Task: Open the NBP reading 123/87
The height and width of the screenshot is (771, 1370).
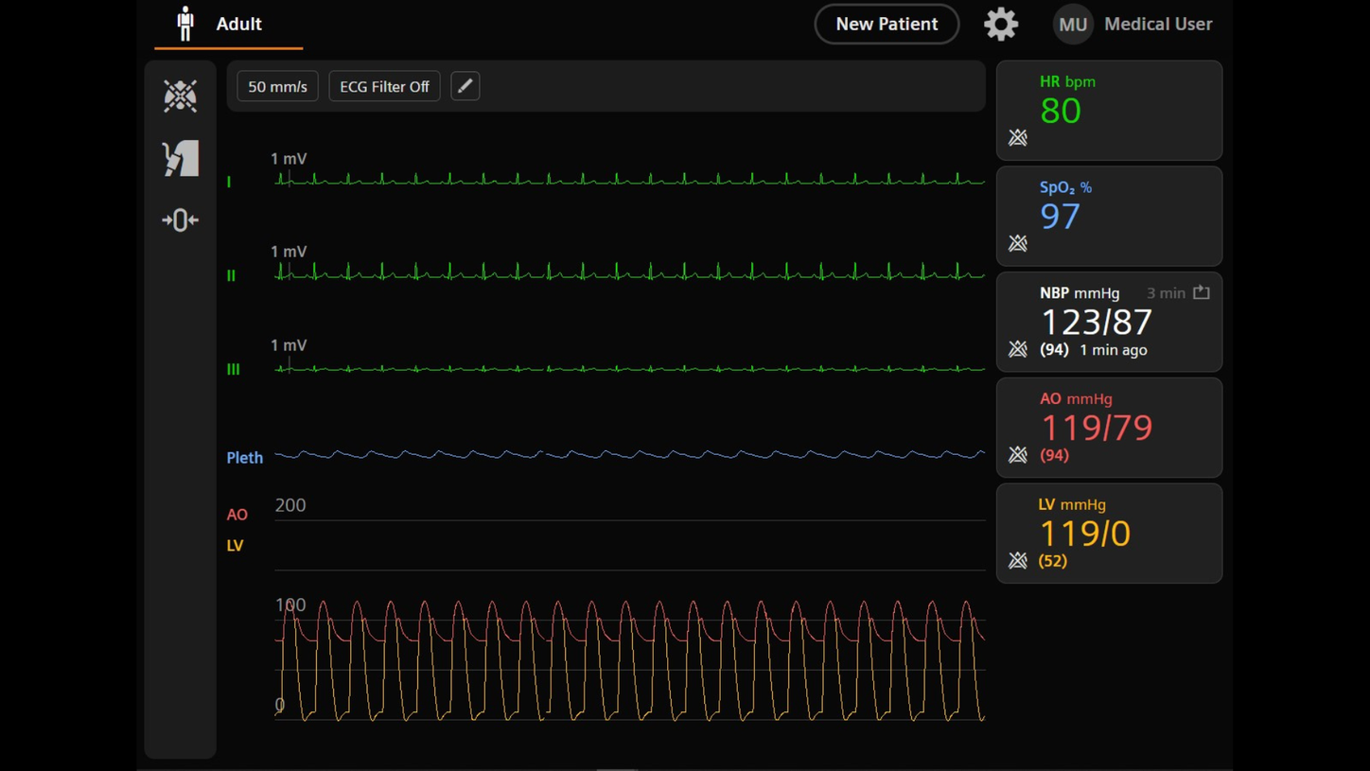Action: (1097, 323)
